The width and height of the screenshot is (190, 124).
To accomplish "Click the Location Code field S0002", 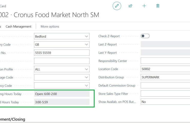I will tap(165, 69).
